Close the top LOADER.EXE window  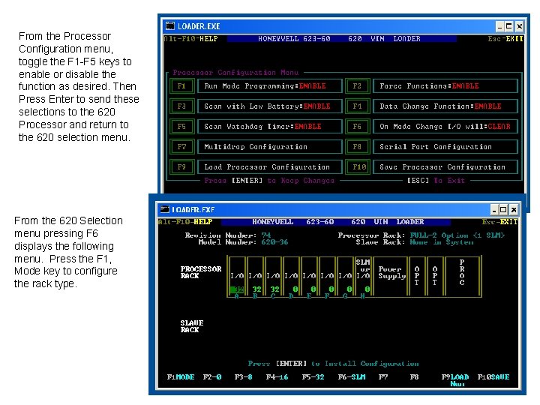[519, 26]
